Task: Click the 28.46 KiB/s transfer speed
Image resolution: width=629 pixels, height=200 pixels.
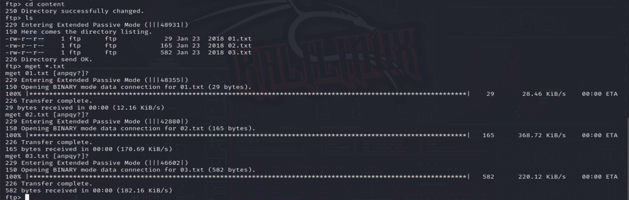Action: (544, 94)
